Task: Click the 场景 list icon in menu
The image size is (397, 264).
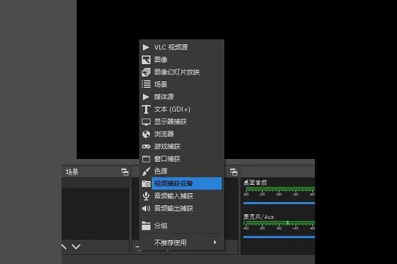Action: click(146, 84)
